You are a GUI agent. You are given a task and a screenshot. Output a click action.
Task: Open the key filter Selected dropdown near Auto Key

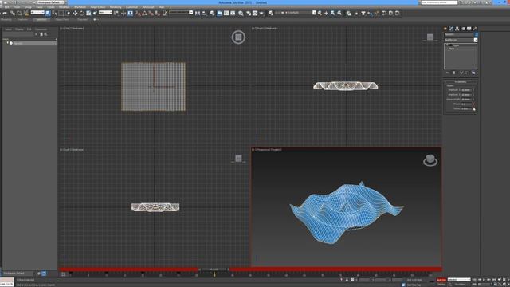(x=459, y=280)
